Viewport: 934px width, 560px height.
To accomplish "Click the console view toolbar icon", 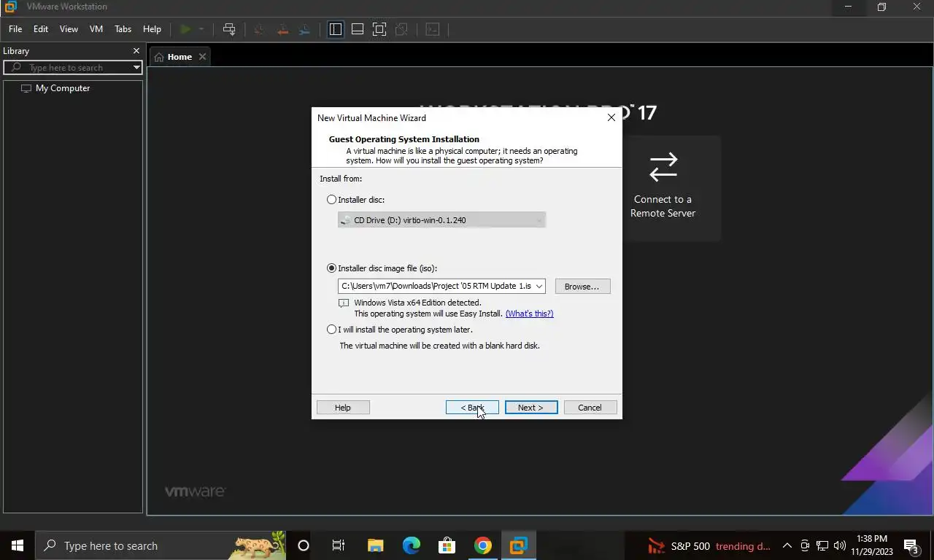I will pos(433,29).
